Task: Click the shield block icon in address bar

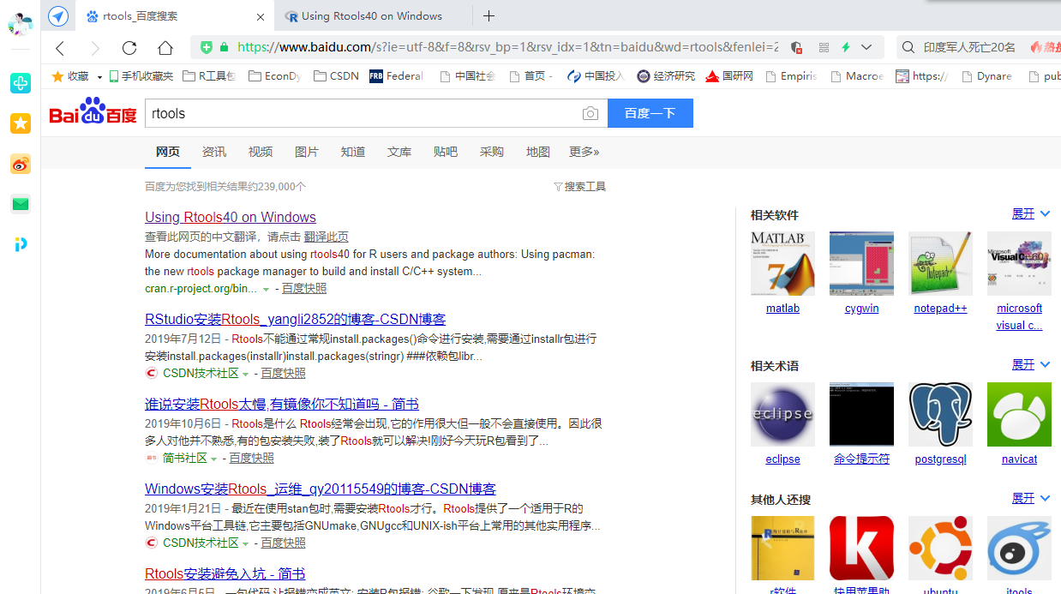Action: [x=796, y=47]
